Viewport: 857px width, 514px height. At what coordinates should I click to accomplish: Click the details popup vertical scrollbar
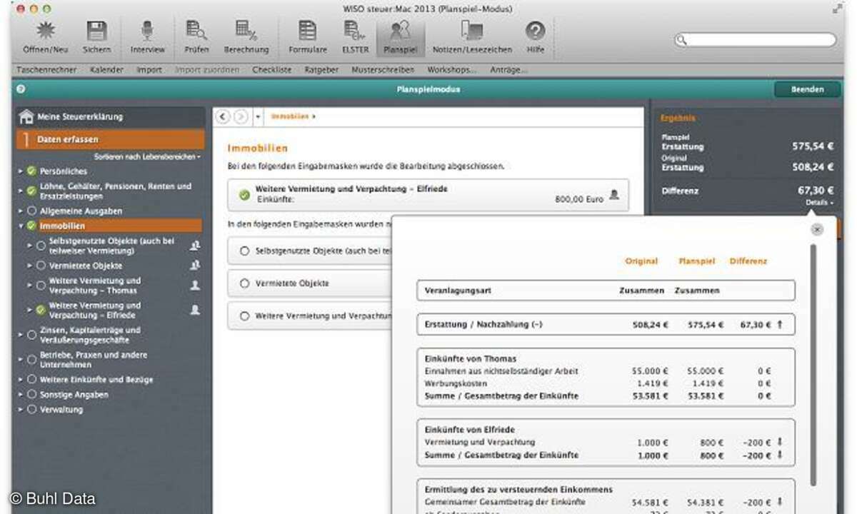click(813, 364)
